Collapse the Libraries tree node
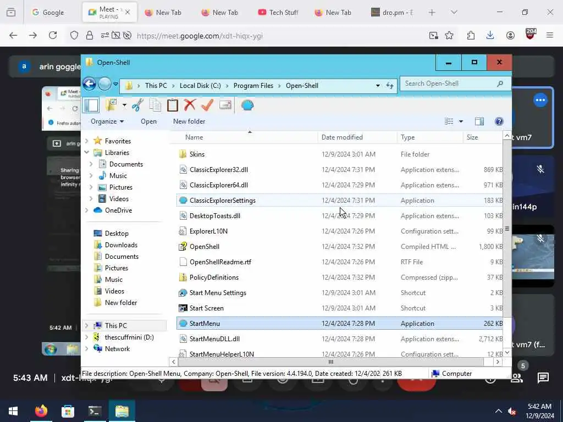This screenshot has width=563, height=422. pos(86,153)
